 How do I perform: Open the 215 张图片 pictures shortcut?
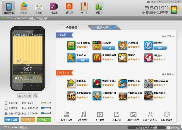tap(133, 116)
